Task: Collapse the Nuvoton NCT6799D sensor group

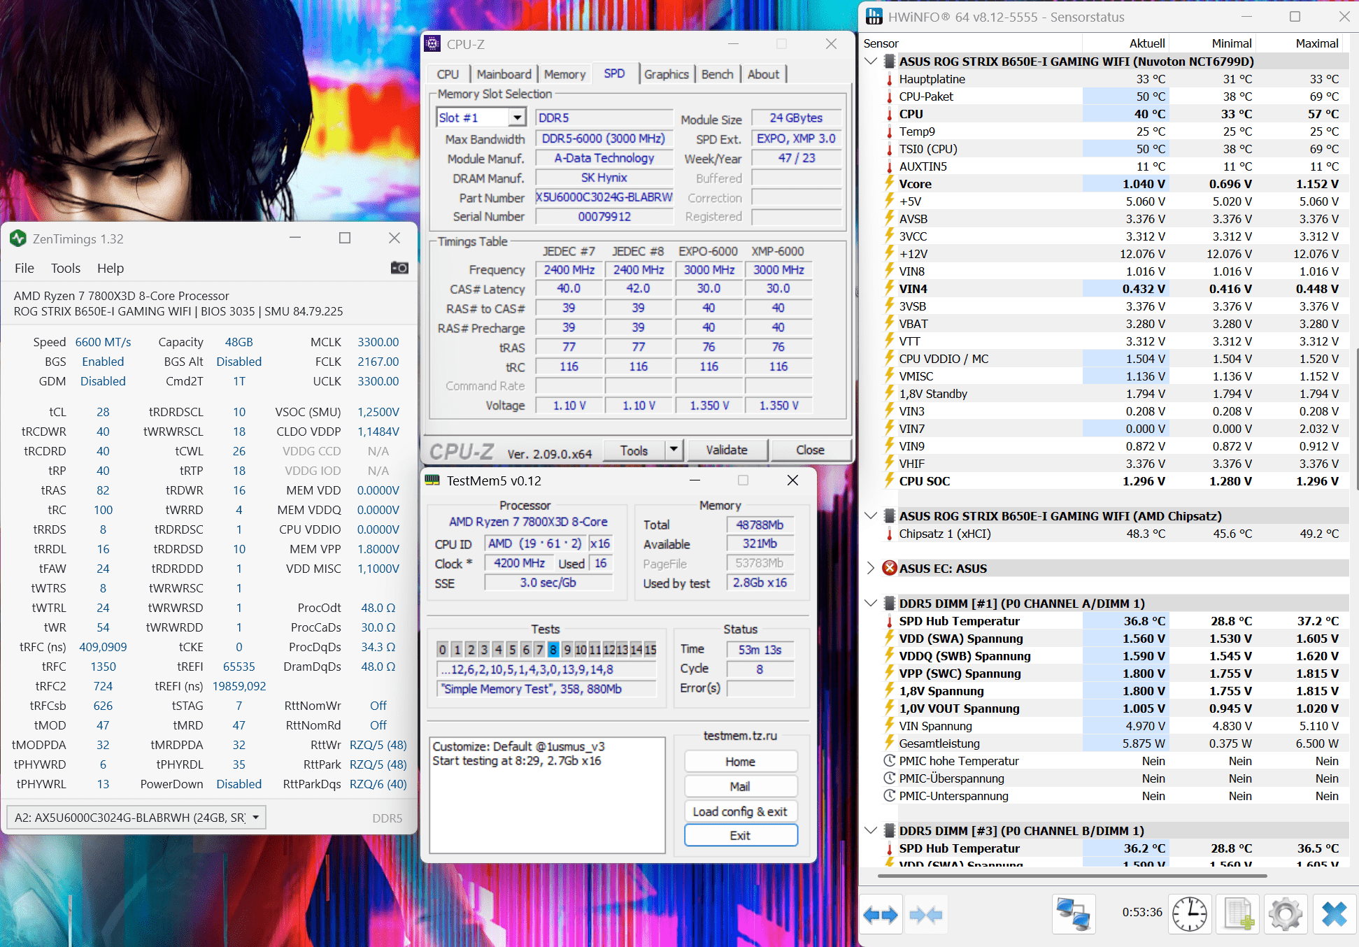Action: (871, 62)
